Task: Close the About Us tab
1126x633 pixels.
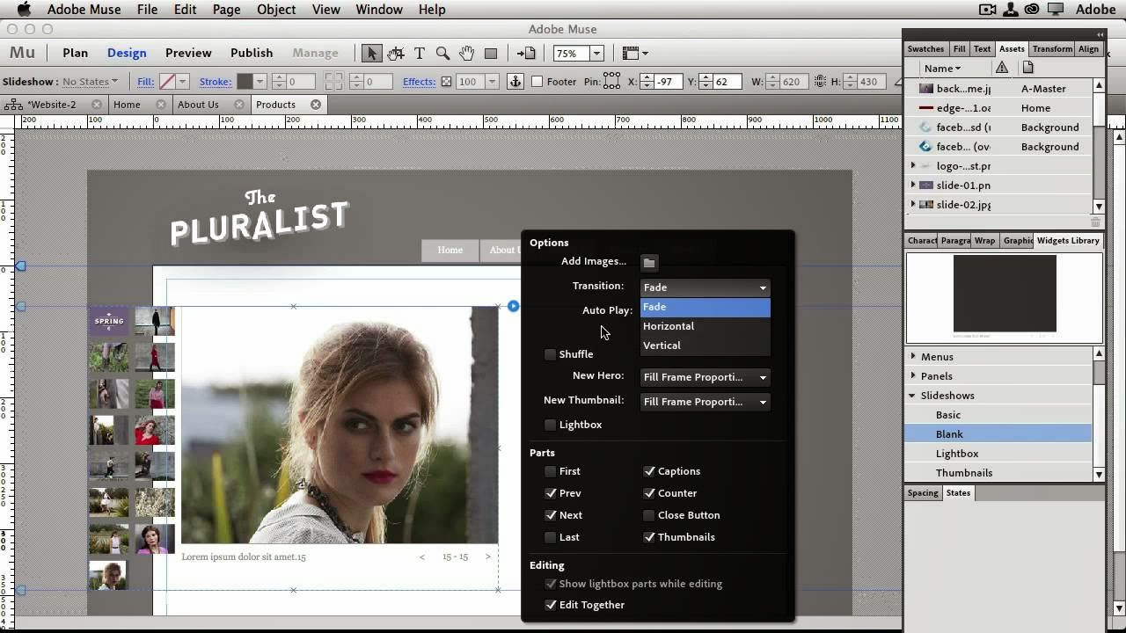Action: 238,105
